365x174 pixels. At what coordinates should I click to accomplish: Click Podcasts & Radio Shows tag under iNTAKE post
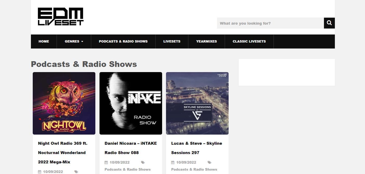[x=128, y=169]
